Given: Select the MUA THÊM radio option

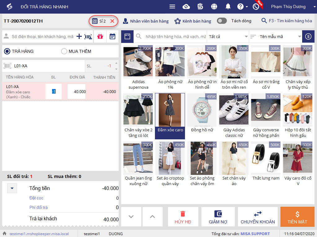Looking at the screenshot, I should [64, 51].
